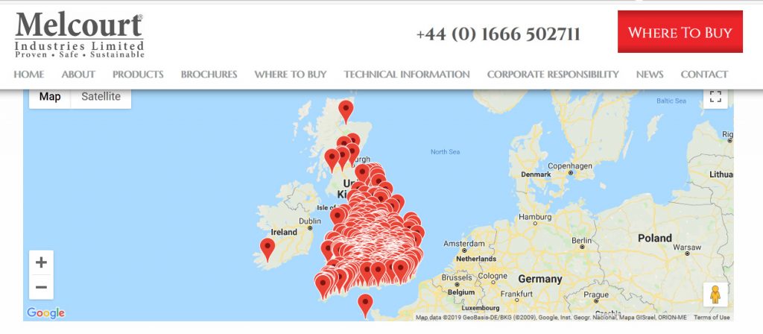Click the Ireland country label

pos(284,233)
